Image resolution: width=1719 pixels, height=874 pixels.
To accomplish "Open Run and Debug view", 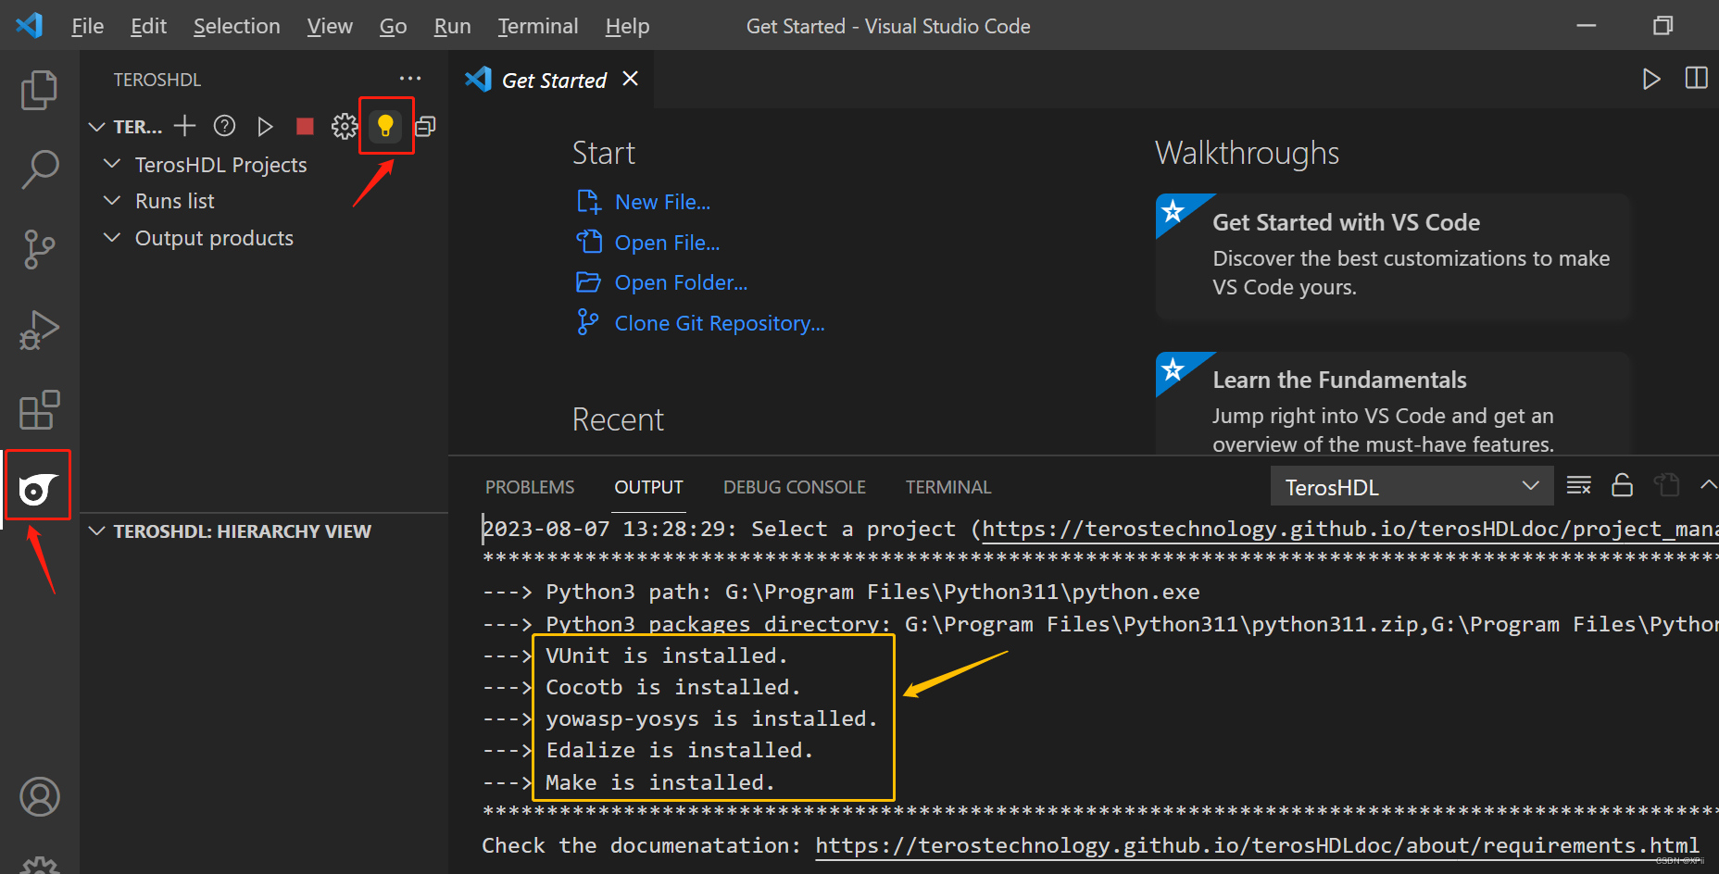I will point(39,331).
